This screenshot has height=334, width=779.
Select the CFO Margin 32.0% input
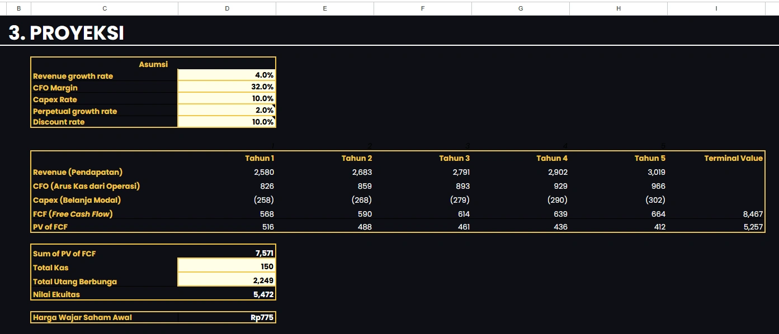pos(226,87)
